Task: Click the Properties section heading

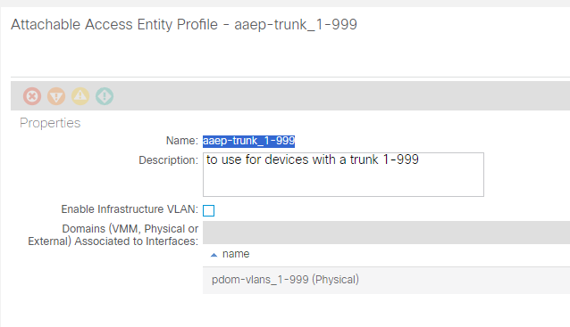Action: [50, 123]
